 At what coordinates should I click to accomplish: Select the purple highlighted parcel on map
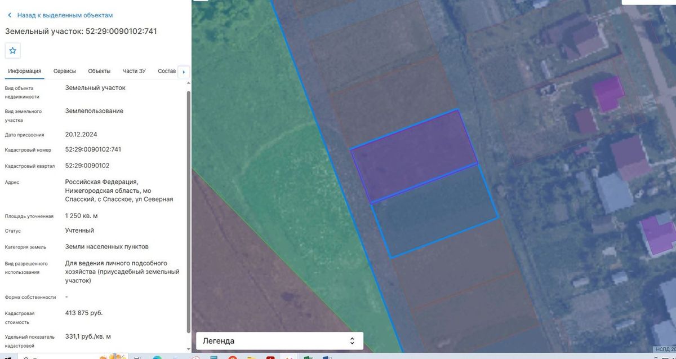pyautogui.click(x=414, y=156)
